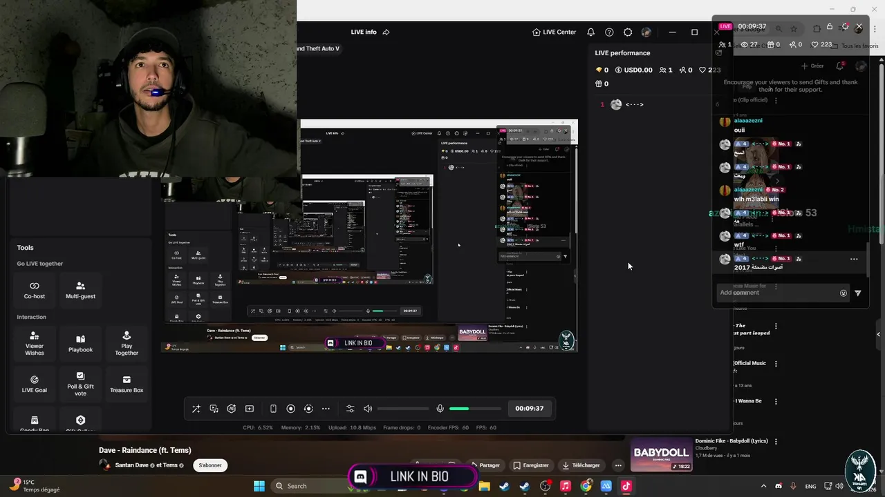Open the three-dots more options in control bar
Screen dimensions: 885x497
326,409
